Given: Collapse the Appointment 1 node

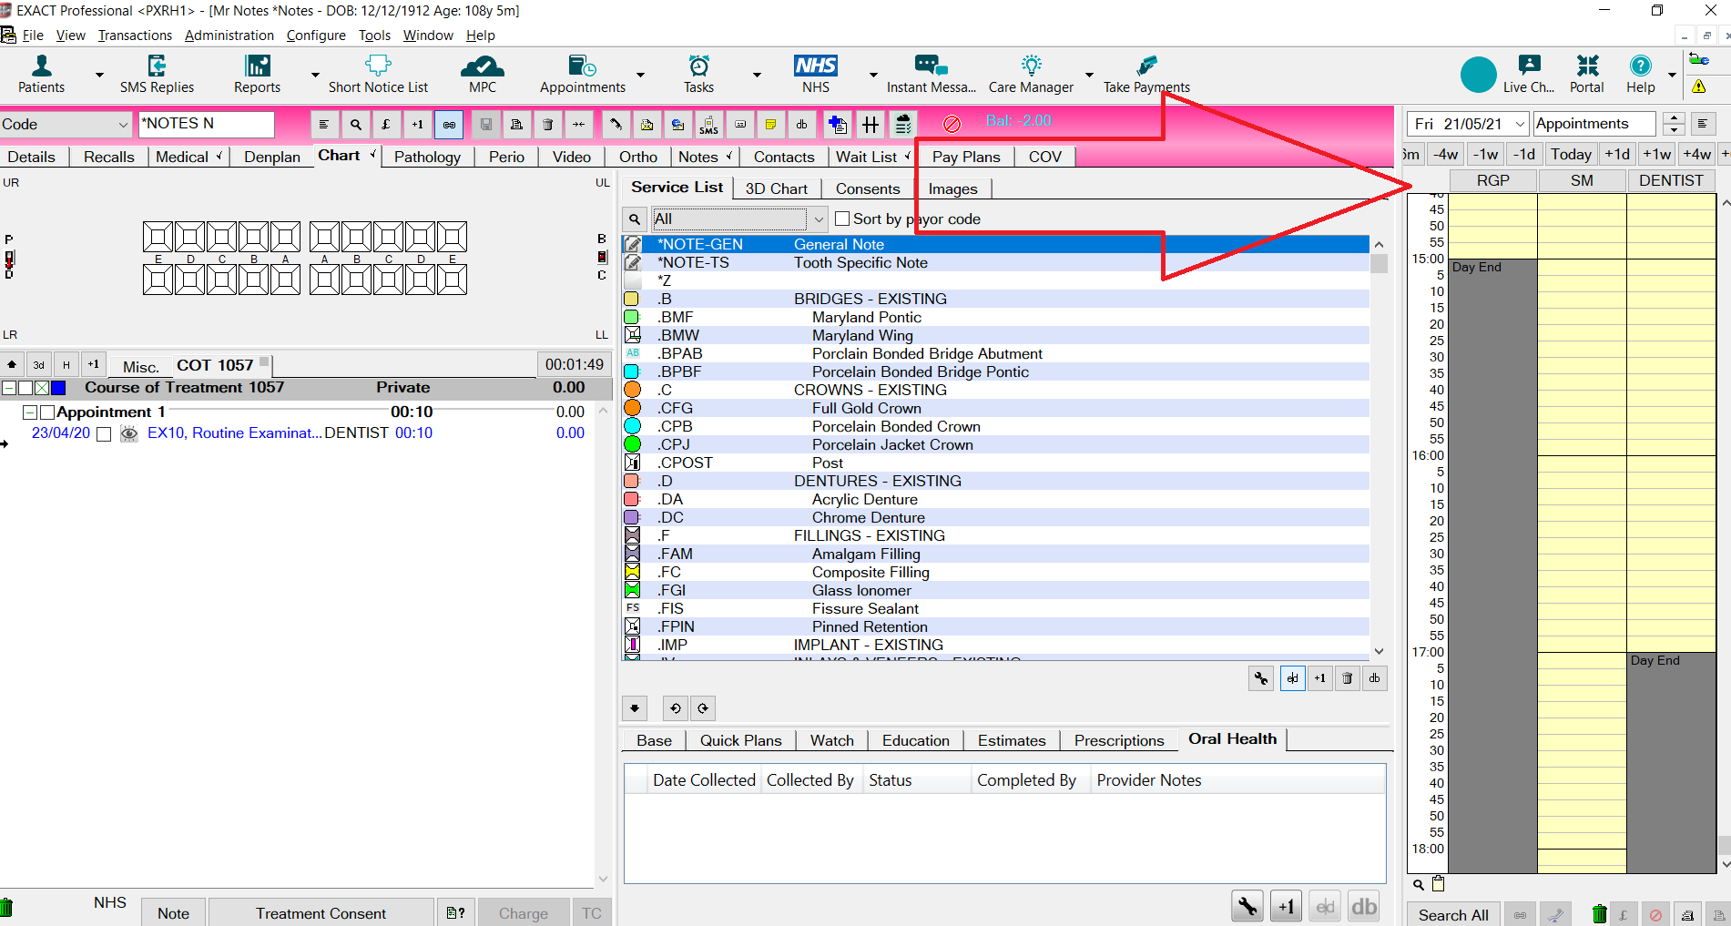Looking at the screenshot, I should [x=30, y=412].
